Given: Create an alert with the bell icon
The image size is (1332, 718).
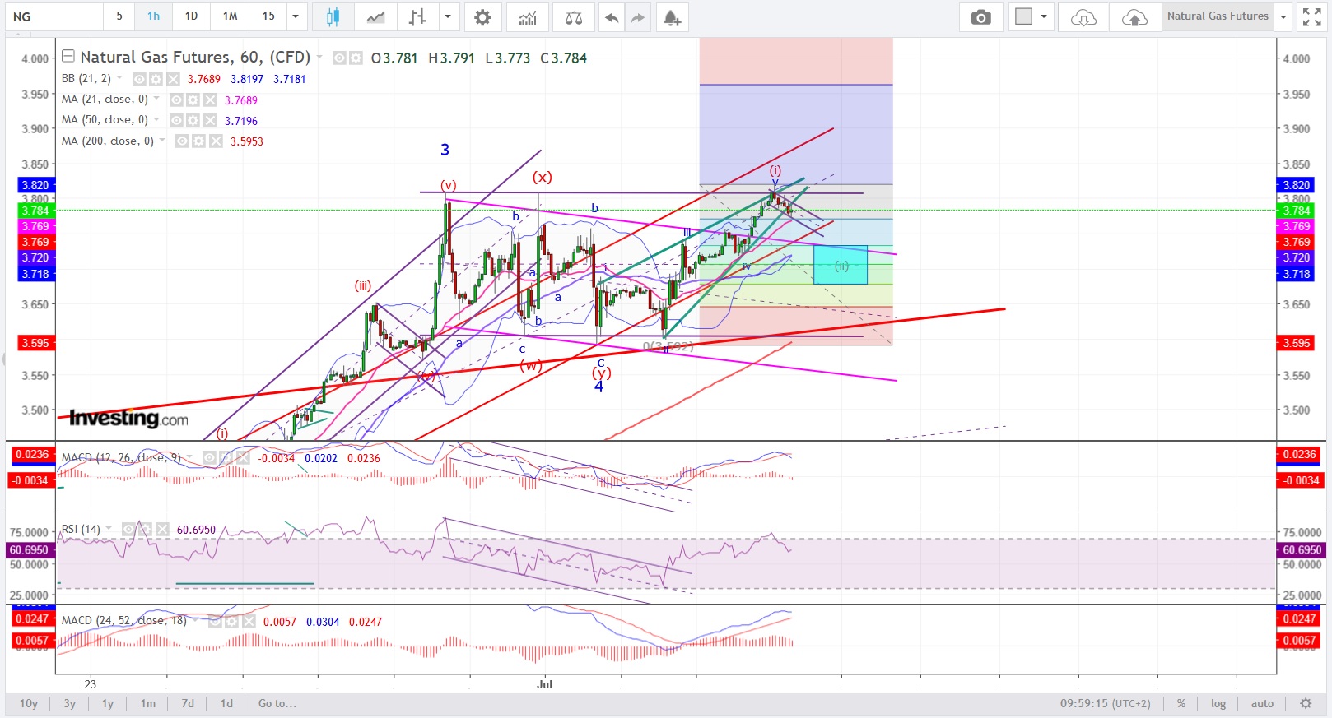Looking at the screenshot, I should [672, 17].
